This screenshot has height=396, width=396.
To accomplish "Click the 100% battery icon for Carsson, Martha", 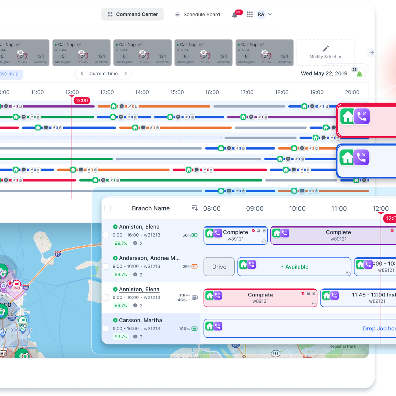I will (195, 328).
